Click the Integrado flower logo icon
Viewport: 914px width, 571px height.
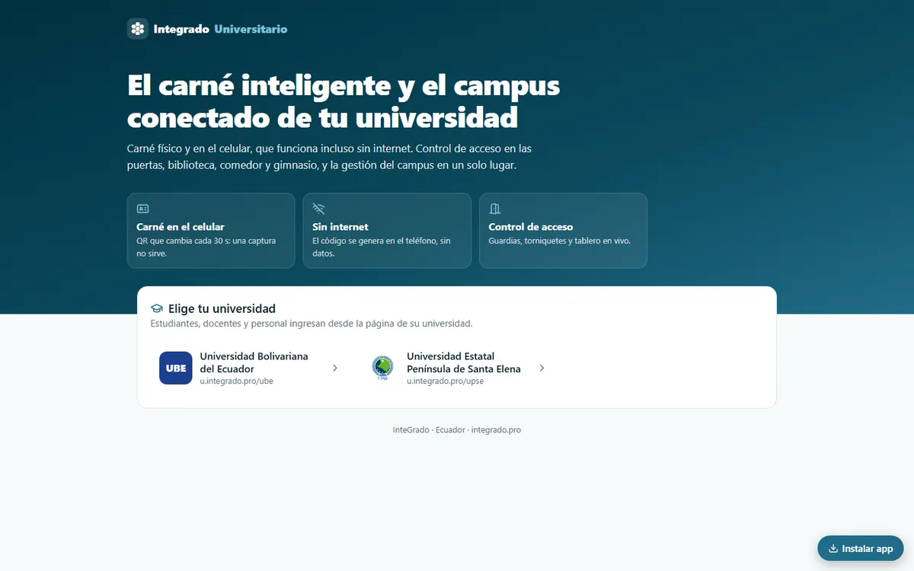[138, 29]
